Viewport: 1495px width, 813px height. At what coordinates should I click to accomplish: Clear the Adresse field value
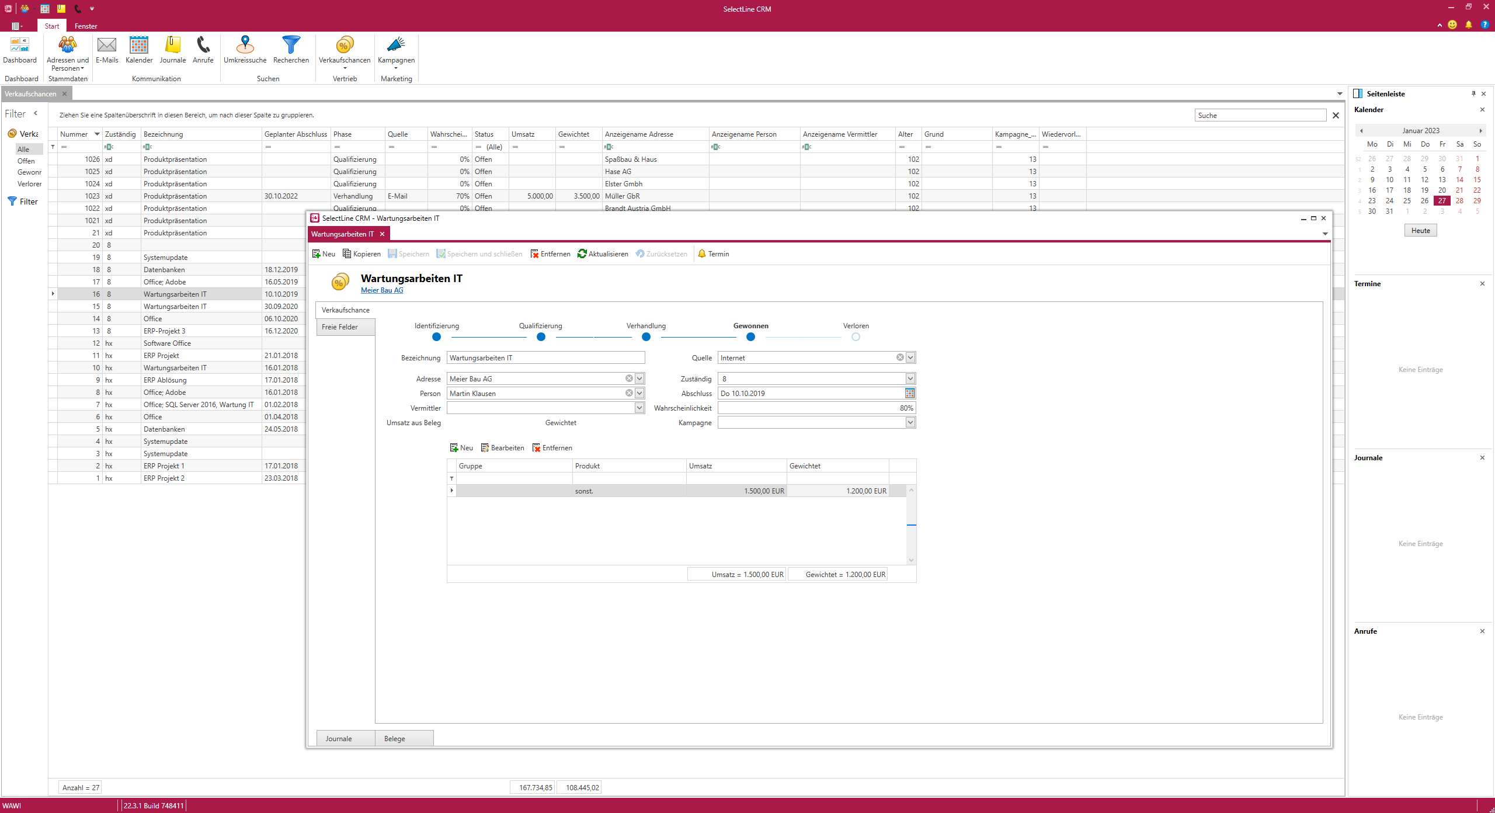coord(629,378)
